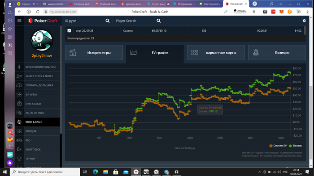Click the 2play2slow avatar image

tap(42, 41)
